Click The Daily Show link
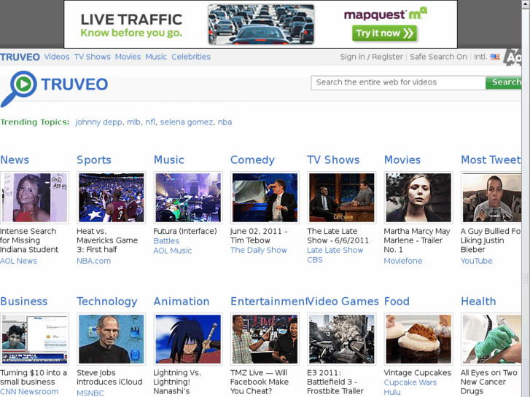The width and height of the screenshot is (530, 397). (x=259, y=250)
